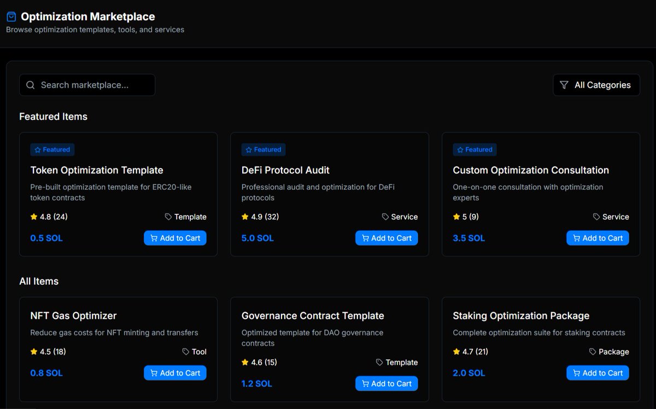Click the 3.5 SOL price
The image size is (656, 409).
point(469,238)
